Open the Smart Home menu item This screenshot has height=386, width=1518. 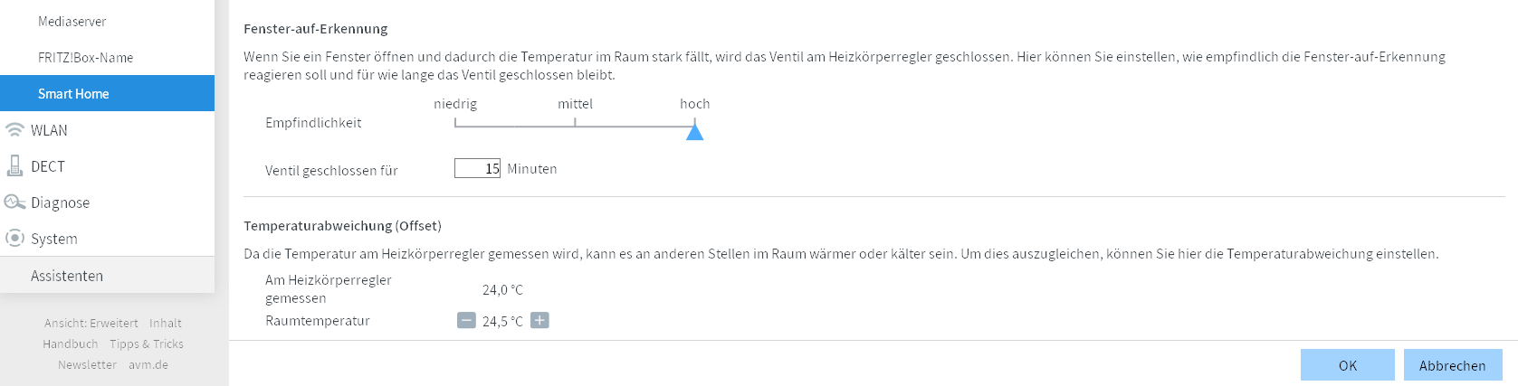tap(73, 94)
